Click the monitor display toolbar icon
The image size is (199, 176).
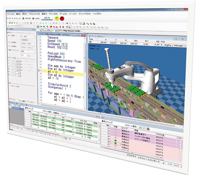pos(84,23)
